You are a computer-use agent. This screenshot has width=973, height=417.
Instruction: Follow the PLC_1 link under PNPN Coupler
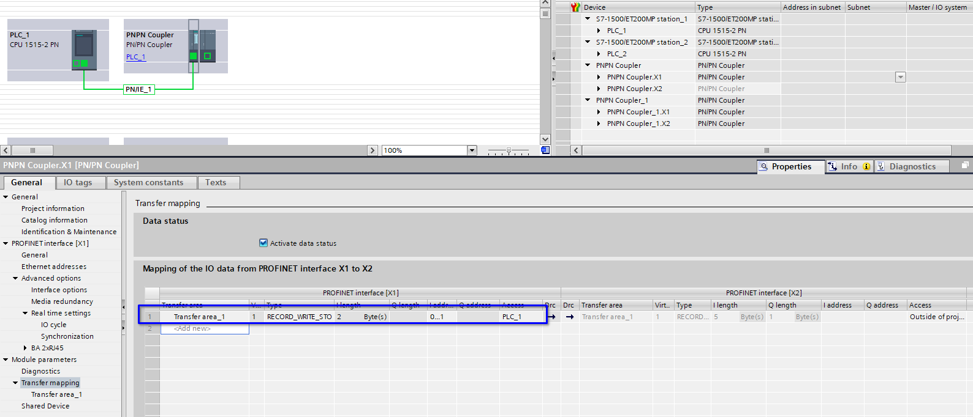135,57
